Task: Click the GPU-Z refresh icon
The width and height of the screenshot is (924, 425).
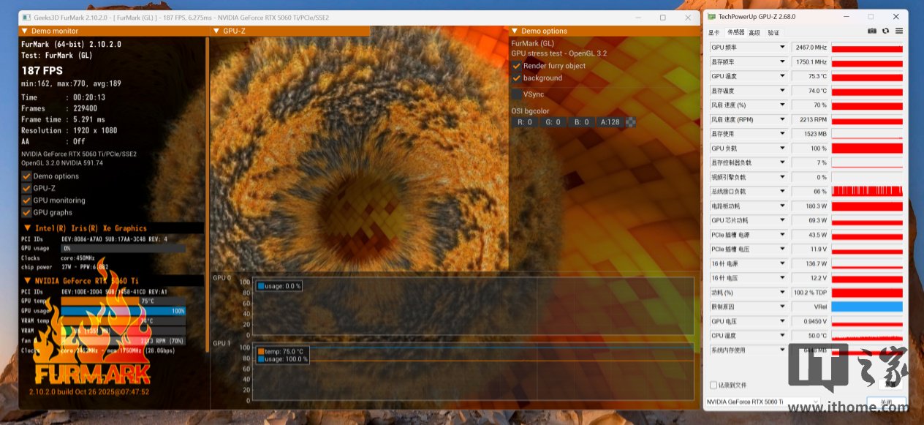Action: click(885, 31)
